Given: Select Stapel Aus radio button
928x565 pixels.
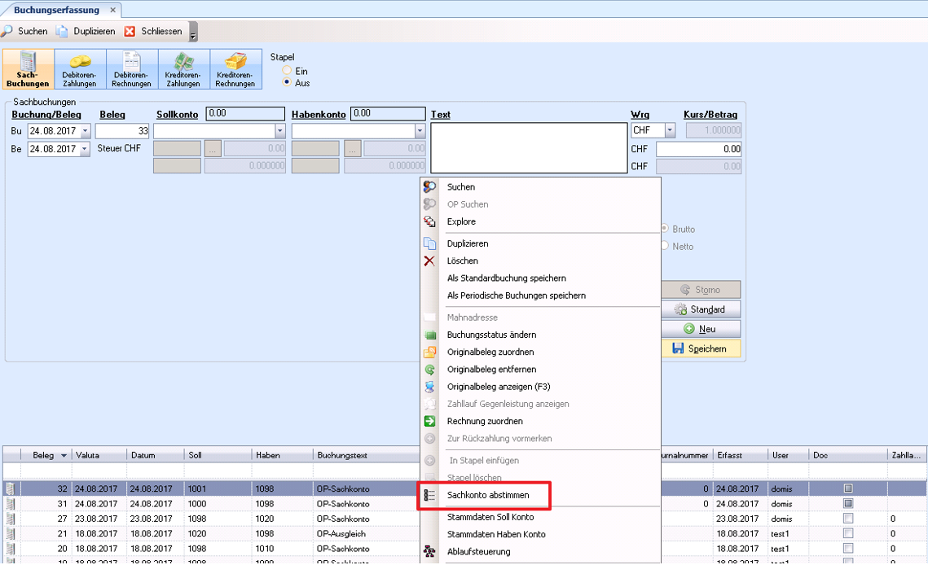Looking at the screenshot, I should point(287,83).
